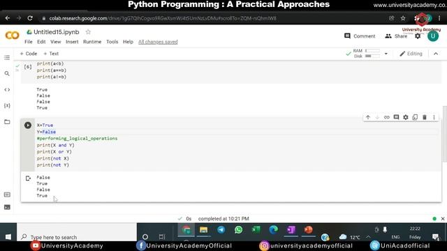
Task: Open the Windows Start menu
Action: [8, 237]
